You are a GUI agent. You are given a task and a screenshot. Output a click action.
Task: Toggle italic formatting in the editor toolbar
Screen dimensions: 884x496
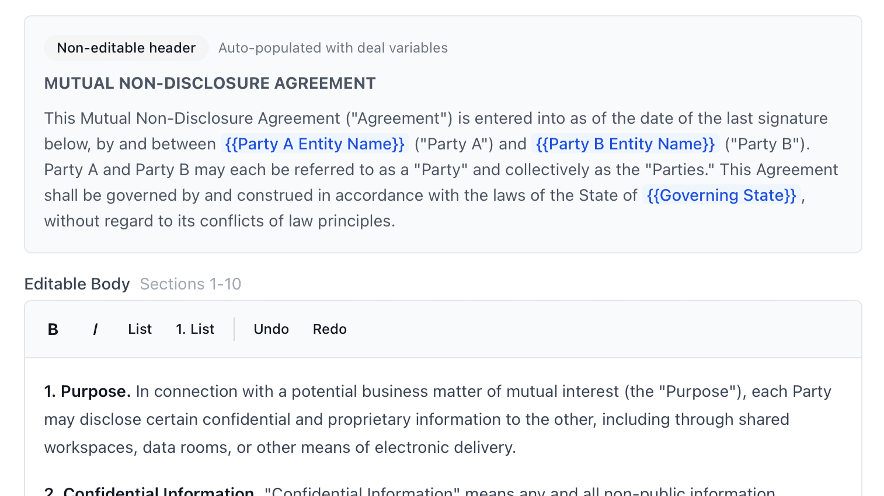[x=95, y=329]
